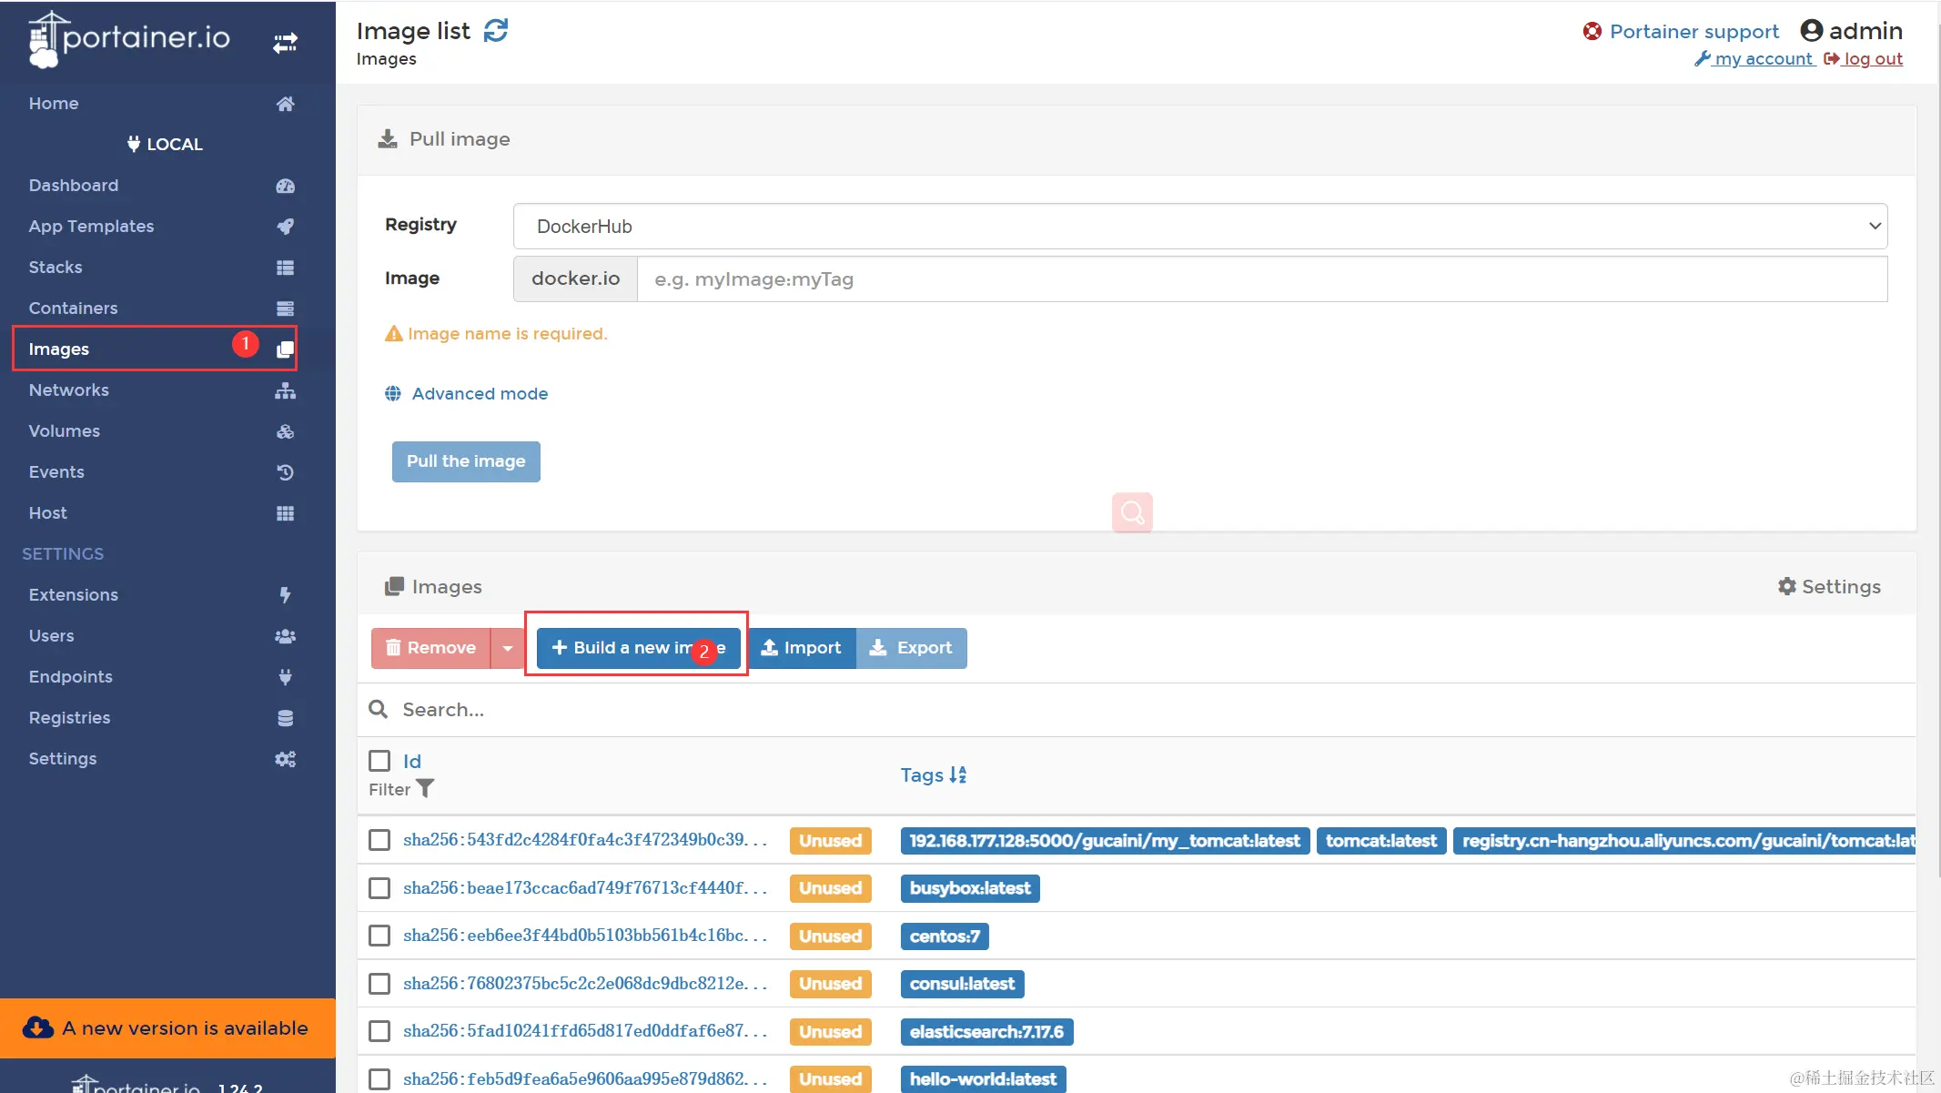This screenshot has width=1941, height=1093.
Task: Expand the Remove button dropdown arrow
Action: pyautogui.click(x=508, y=648)
